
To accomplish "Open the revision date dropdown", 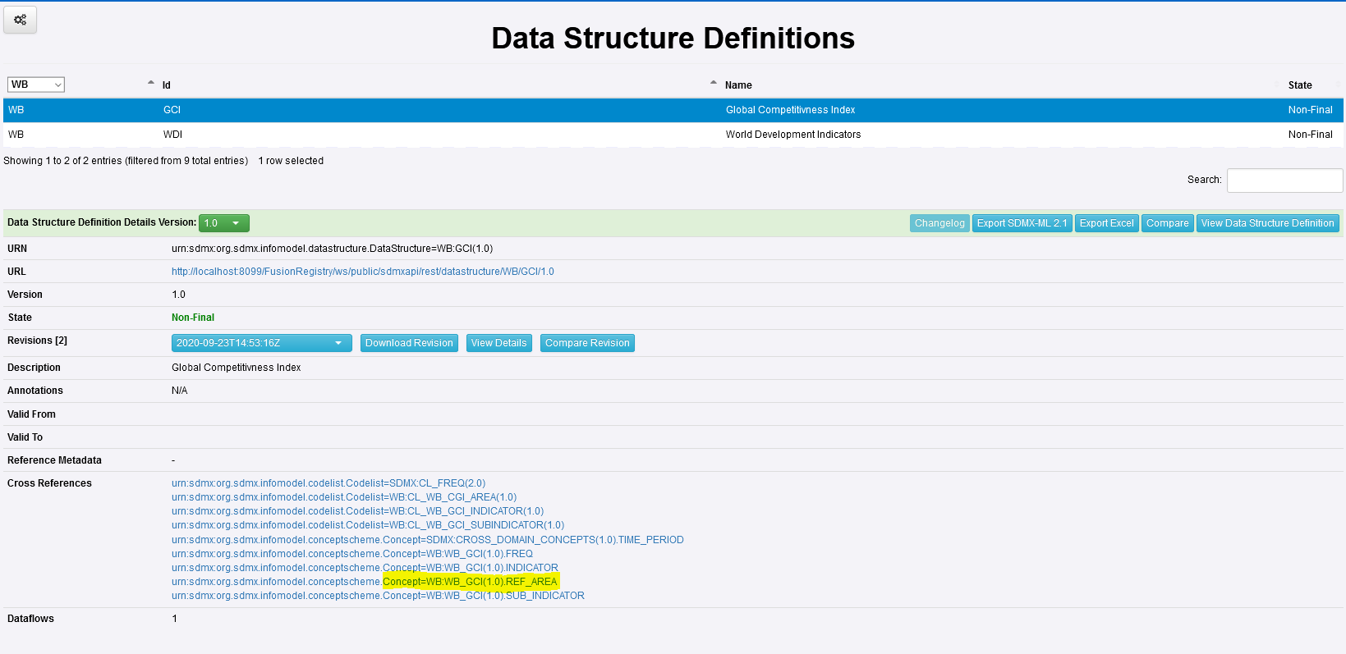I will pyautogui.click(x=261, y=343).
